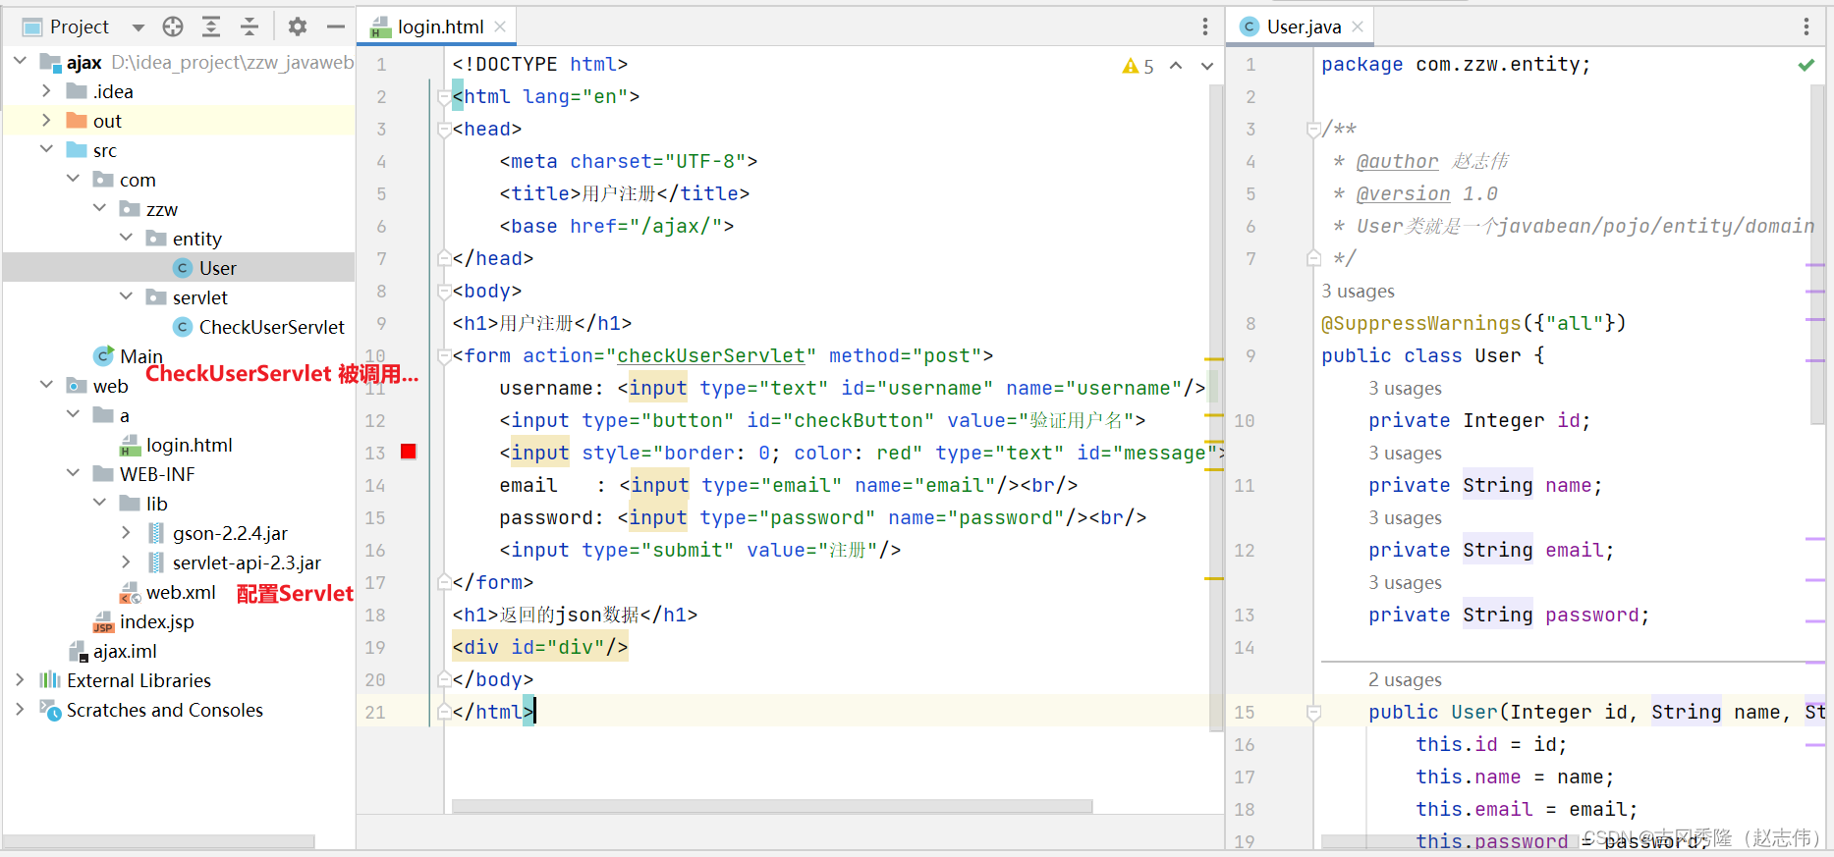Collapse the lib folder

[99, 503]
